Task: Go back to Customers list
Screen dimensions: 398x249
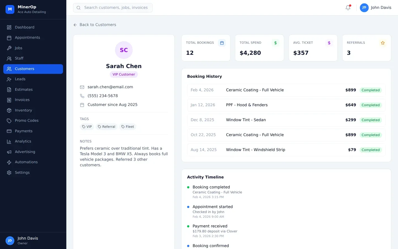Action: (95, 25)
